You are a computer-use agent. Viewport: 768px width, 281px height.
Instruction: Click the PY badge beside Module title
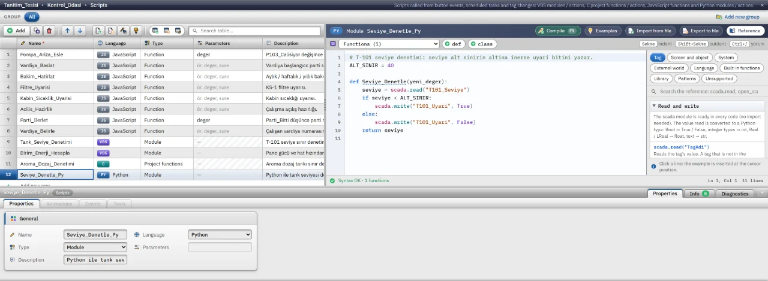tap(336, 31)
